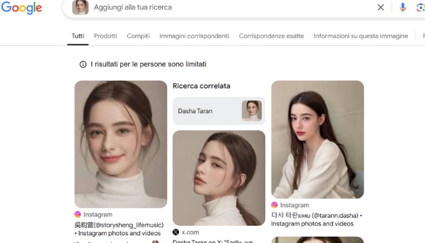Open 'Dasha Taran on X' result title
This screenshot has width=425, height=243.
coord(212,241)
